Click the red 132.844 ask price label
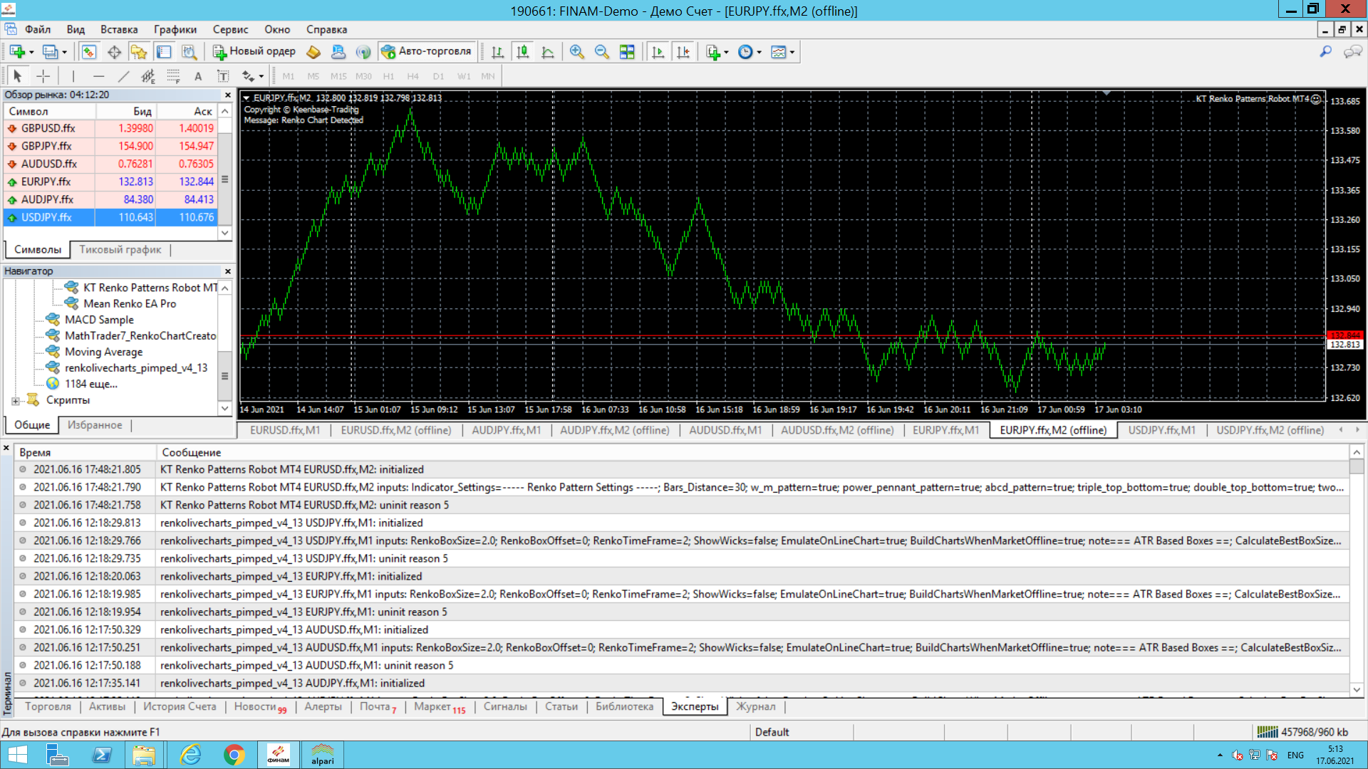1368x769 pixels. pos(1344,335)
